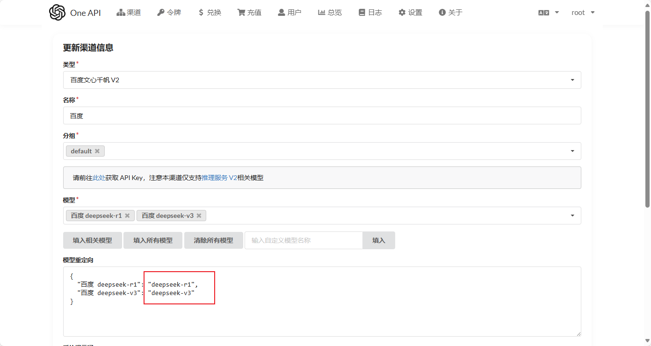Click the 填入所有模型 button
This screenshot has width=651, height=346.
tap(153, 240)
